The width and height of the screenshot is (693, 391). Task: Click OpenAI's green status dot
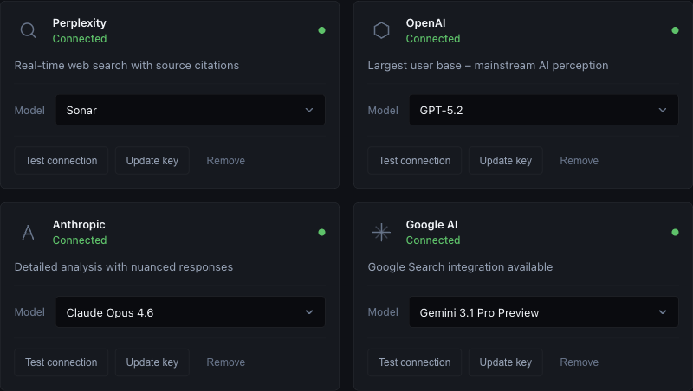675,30
